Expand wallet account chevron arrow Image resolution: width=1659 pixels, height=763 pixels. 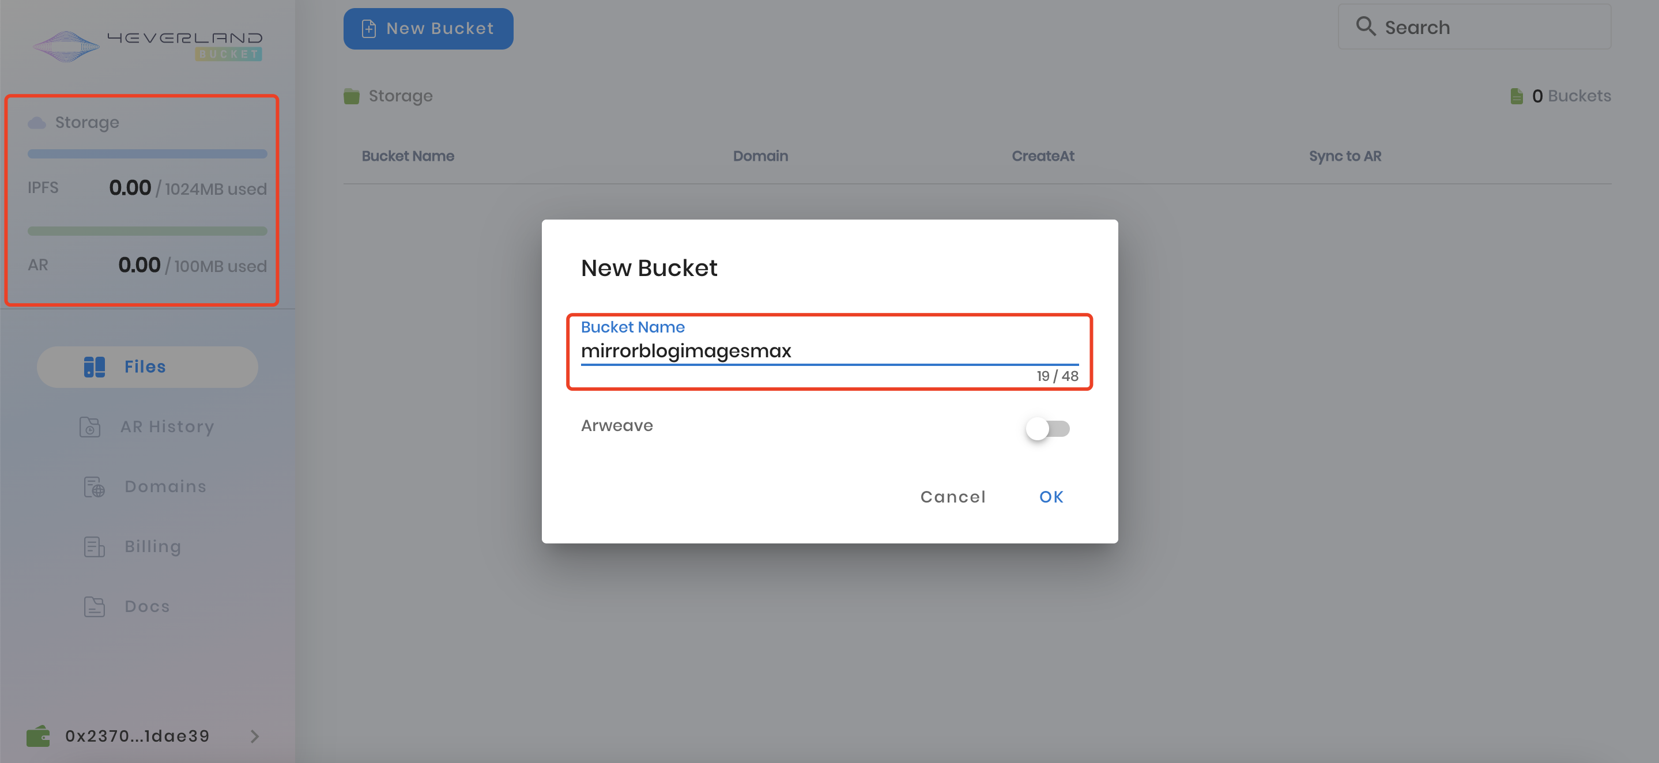pos(255,736)
